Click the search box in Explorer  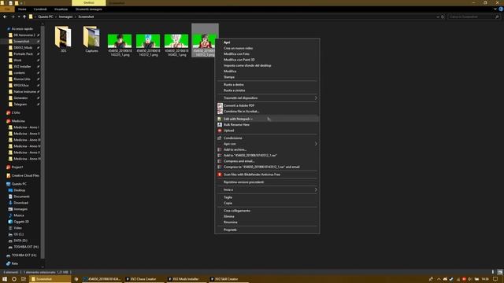(473, 17)
